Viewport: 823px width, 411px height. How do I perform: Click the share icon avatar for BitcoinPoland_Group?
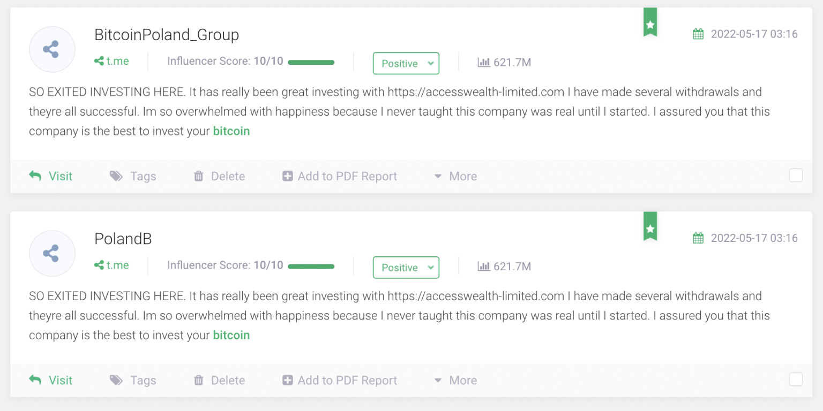click(52, 49)
